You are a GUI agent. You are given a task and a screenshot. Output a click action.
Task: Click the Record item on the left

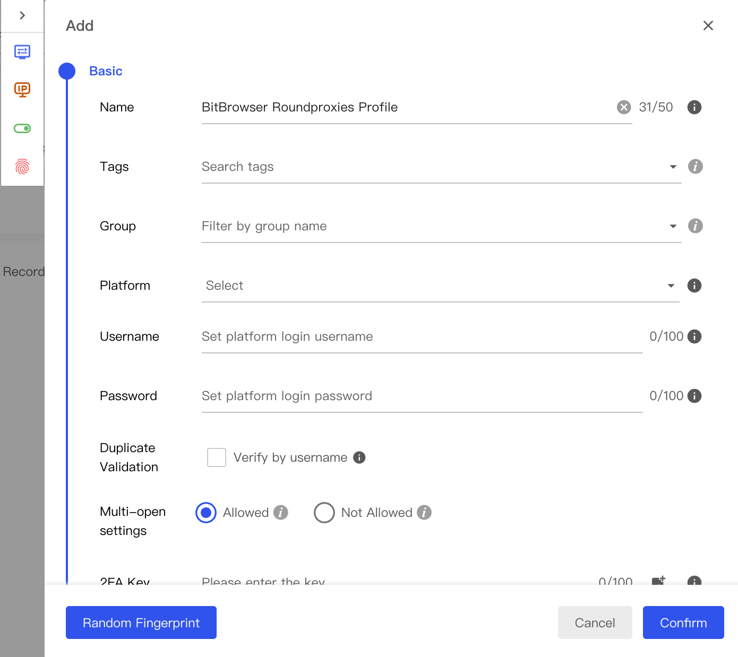coord(23,271)
